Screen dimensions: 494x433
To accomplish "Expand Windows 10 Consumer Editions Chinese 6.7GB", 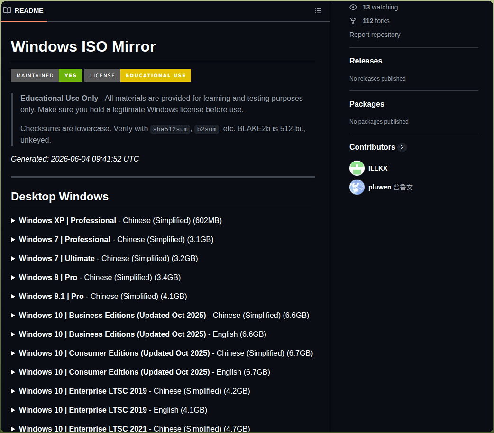I will click(162, 353).
